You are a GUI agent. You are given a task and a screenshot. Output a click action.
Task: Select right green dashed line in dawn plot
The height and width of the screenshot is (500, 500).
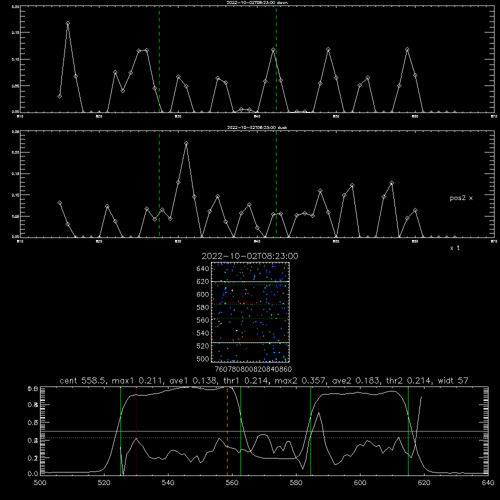click(276, 59)
